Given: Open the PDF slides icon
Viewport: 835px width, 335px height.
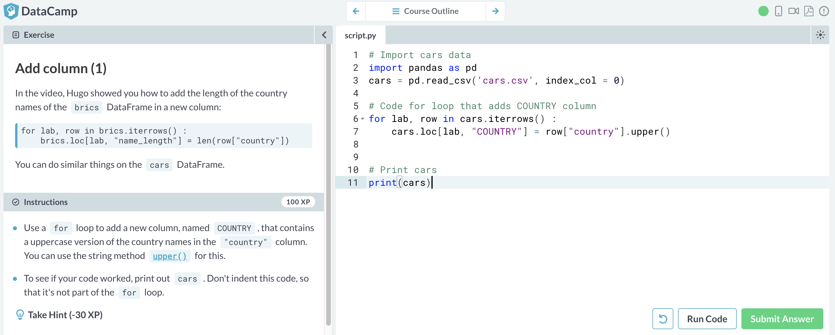Looking at the screenshot, I should point(809,11).
